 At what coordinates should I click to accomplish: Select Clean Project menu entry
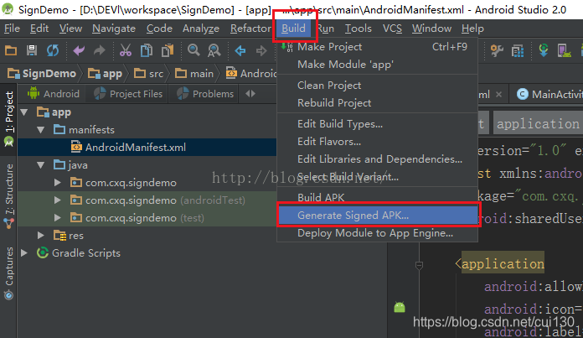(x=378, y=86)
